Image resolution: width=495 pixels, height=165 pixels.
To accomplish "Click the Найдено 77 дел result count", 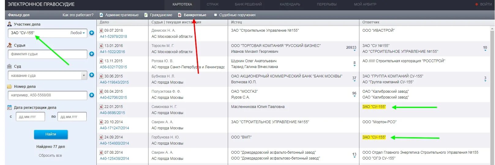I will tap(51, 147).
